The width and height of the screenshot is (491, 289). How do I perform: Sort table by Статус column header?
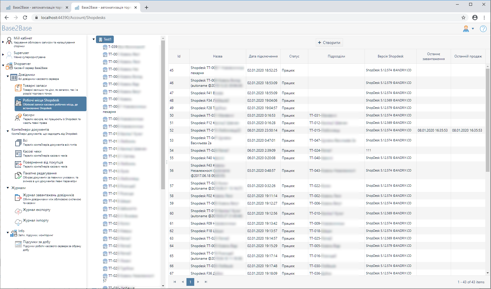point(294,56)
